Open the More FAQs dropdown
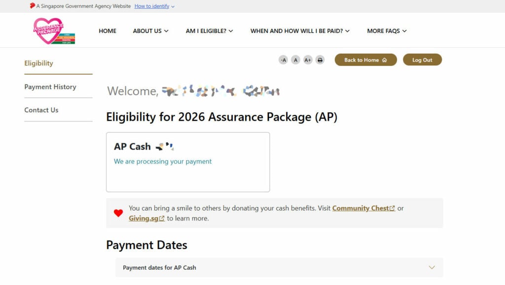 click(x=386, y=31)
